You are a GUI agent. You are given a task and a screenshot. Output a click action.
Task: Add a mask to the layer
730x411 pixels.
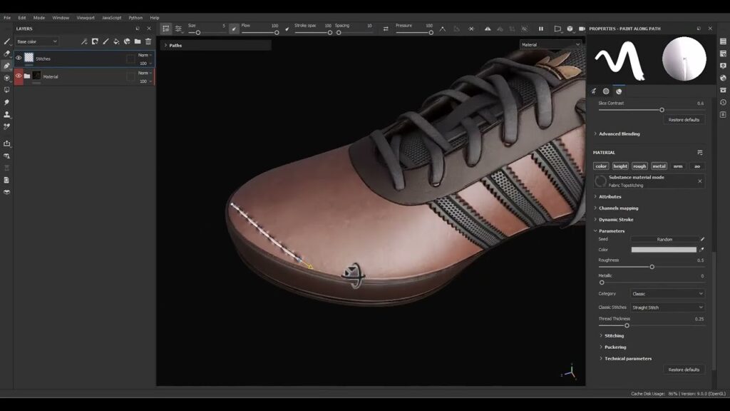click(x=95, y=41)
